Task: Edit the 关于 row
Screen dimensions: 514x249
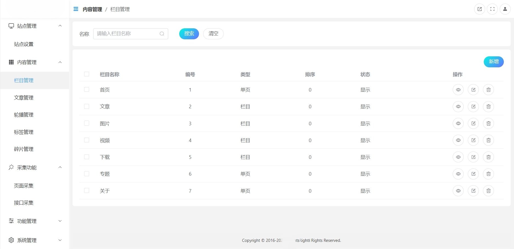Action: 473,191
